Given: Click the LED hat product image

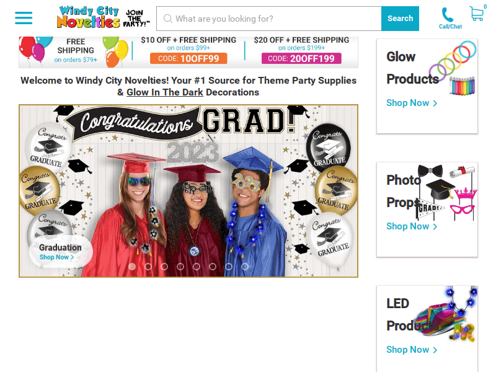Looking at the screenshot, I should [x=446, y=314].
